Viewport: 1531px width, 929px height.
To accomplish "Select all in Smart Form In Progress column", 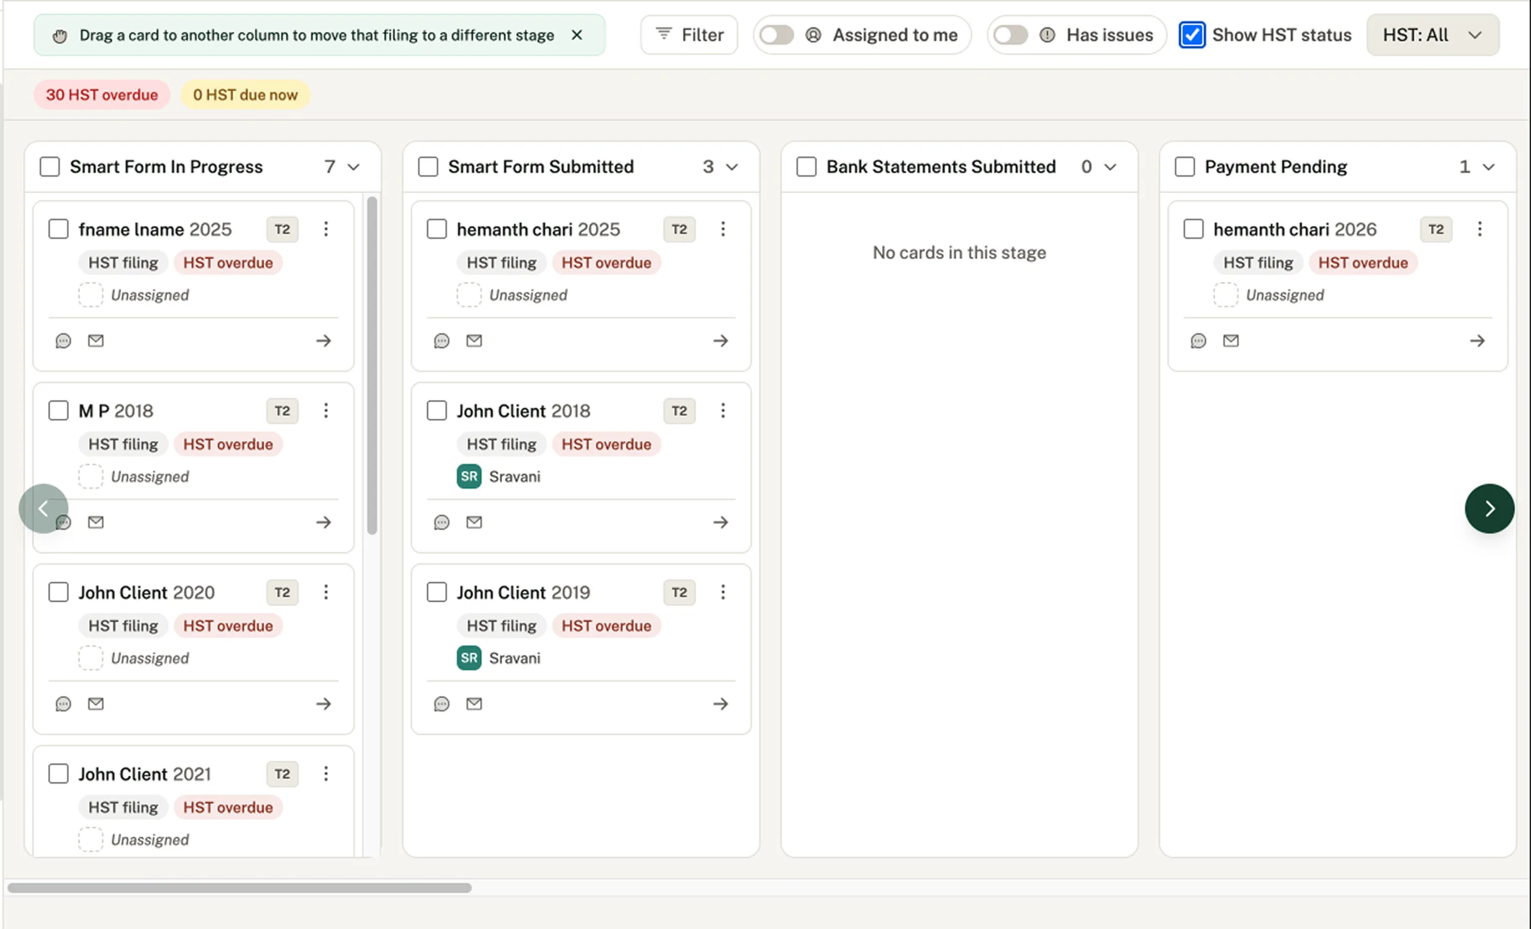I will tap(50, 167).
